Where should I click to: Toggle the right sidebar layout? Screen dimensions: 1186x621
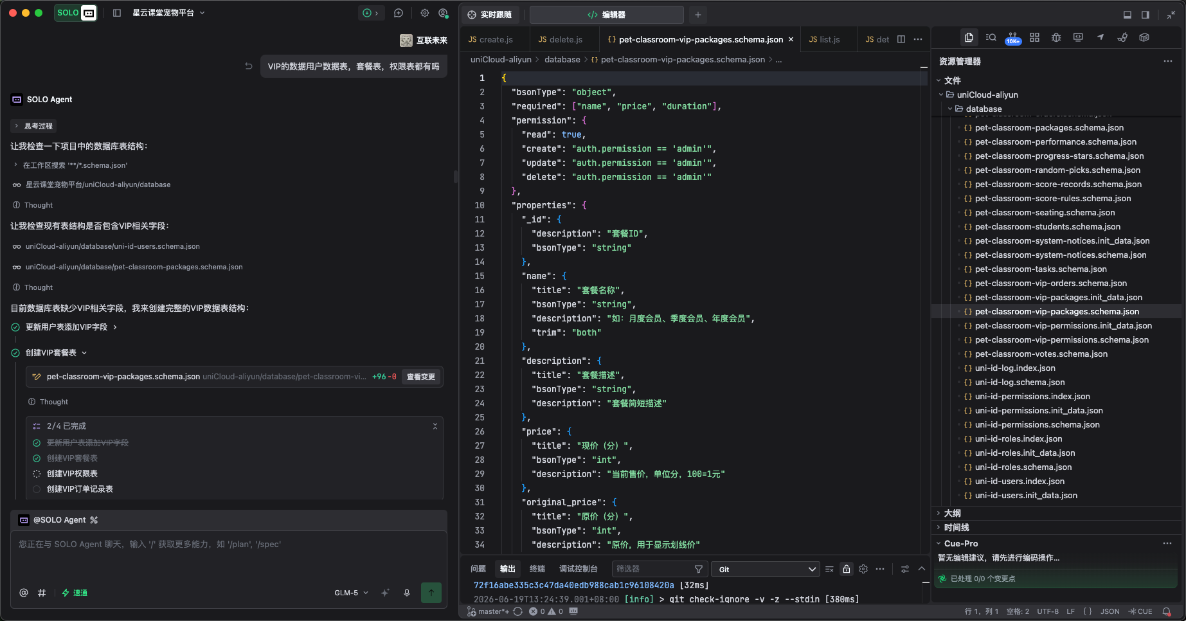(x=1146, y=15)
